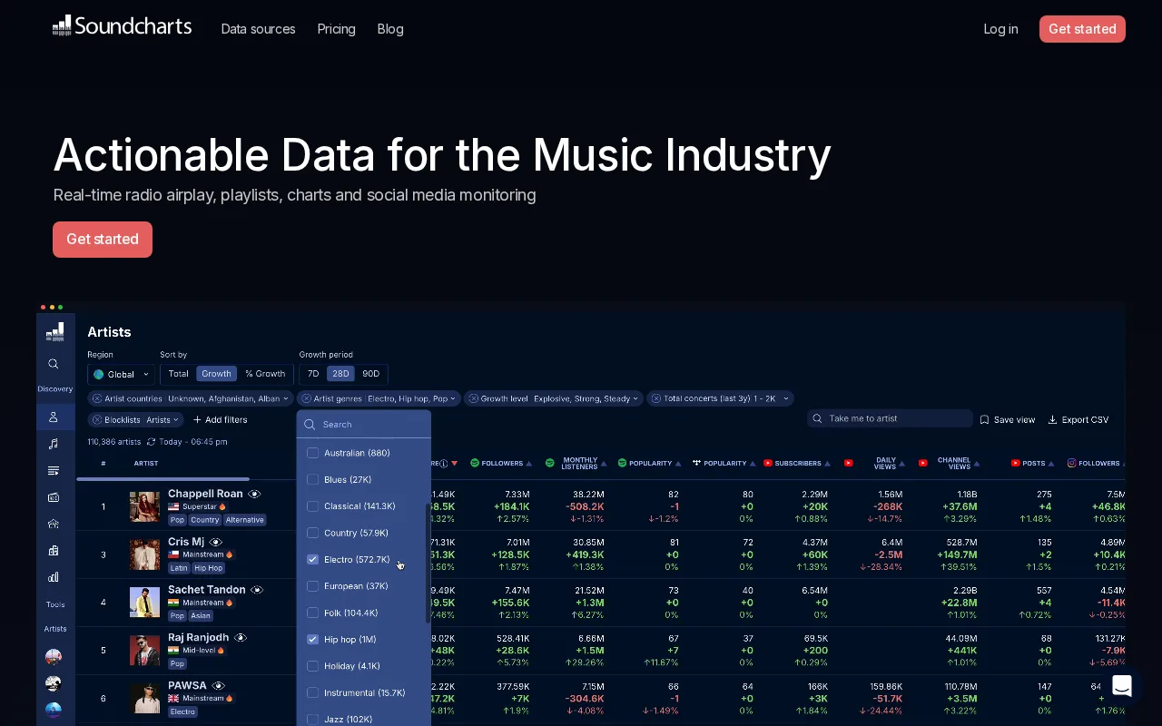
Task: Open the Global region dropdown
Action: tap(122, 374)
